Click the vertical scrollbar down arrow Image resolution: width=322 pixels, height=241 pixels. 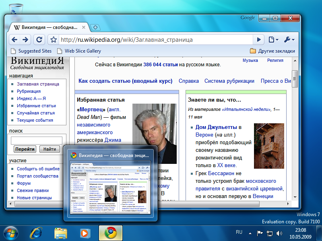[x=295, y=197]
